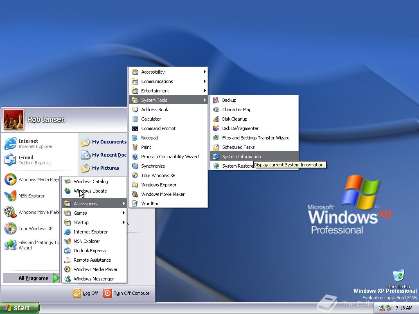Launch Windows Explorer icon
This screenshot has width=419, height=314.
point(135,185)
